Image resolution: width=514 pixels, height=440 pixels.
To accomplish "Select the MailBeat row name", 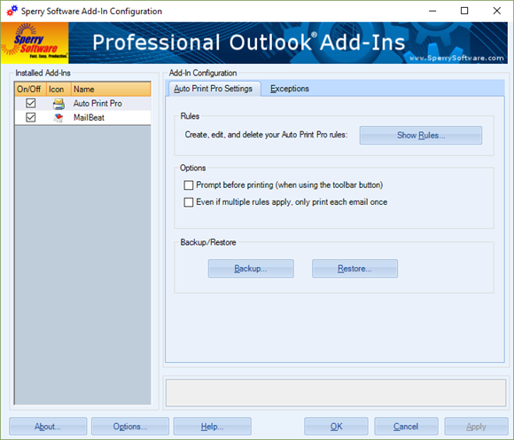I will (x=89, y=117).
